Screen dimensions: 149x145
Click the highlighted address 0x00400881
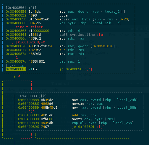tap(16, 69)
